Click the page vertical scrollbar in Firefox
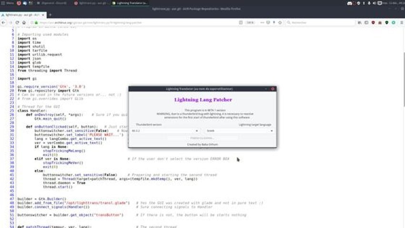 pyautogui.click(x=403, y=79)
